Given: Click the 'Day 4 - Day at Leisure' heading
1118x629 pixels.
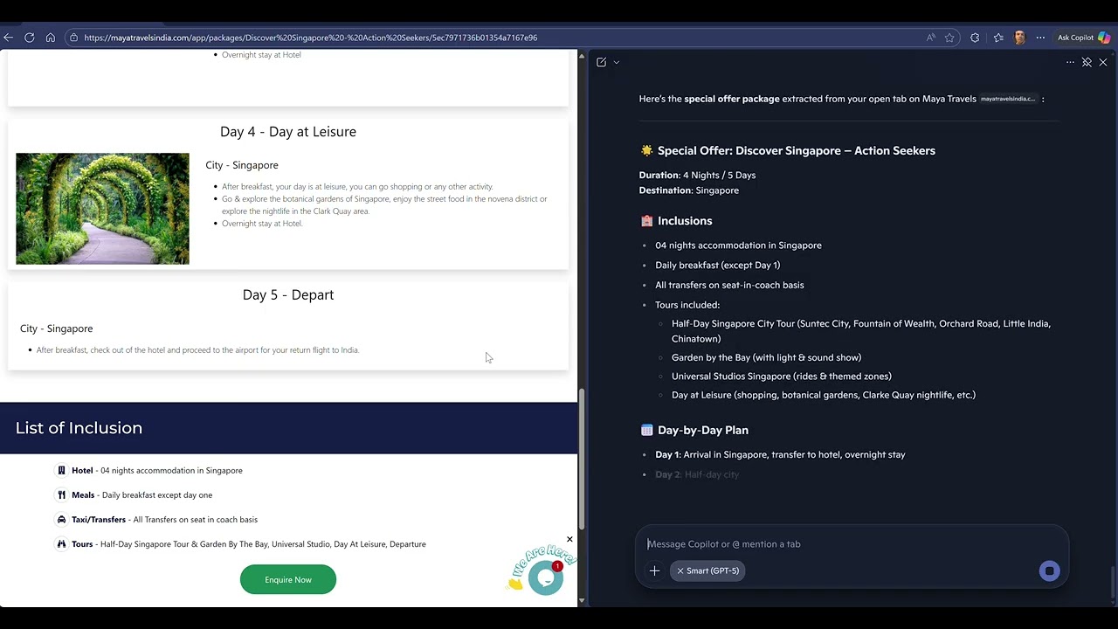Looking at the screenshot, I should tap(288, 131).
